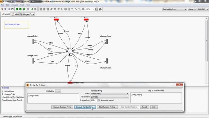Click the changeColor transition with Red and White arcs
The image size is (209, 118).
(x=107, y=61)
